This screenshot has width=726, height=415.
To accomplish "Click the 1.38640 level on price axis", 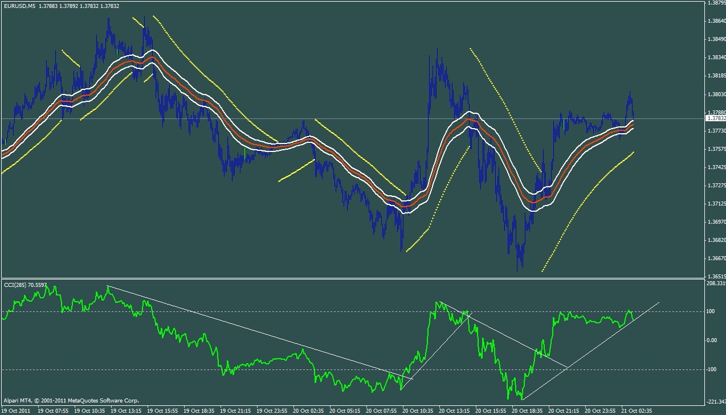I will pyautogui.click(x=715, y=21).
